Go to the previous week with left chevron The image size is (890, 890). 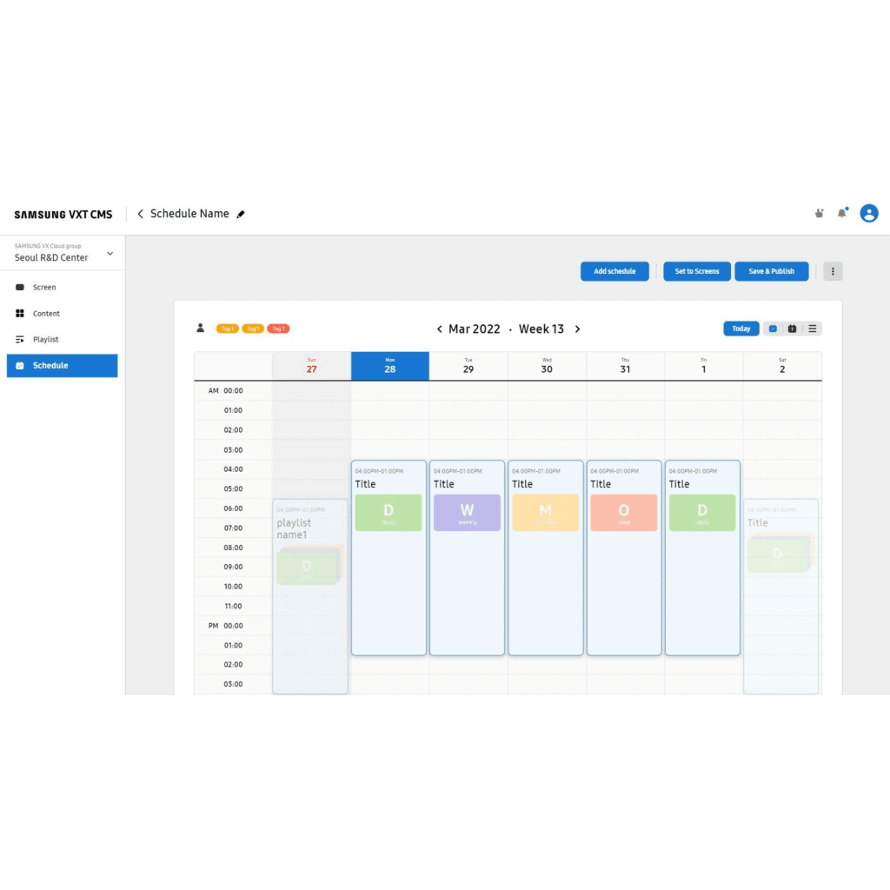440,329
